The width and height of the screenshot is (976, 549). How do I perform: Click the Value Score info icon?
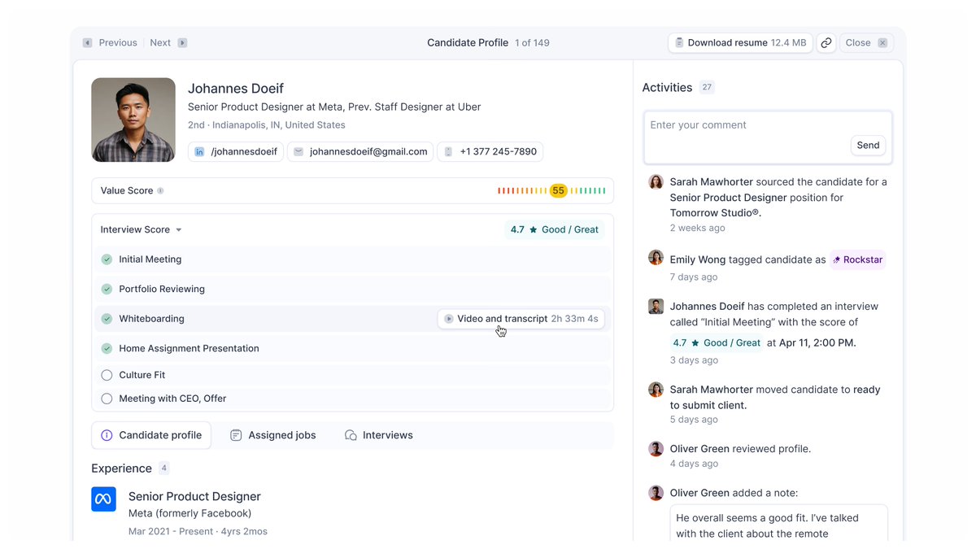pos(160,190)
